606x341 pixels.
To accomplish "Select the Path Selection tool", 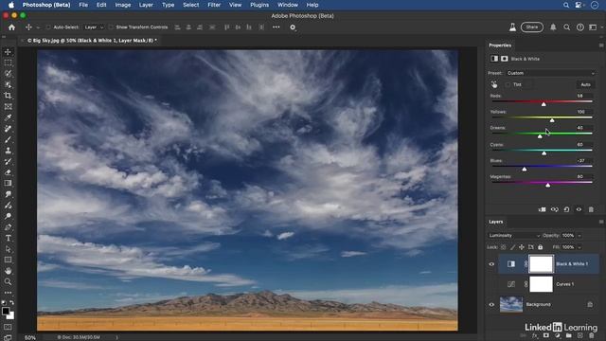I will [x=8, y=249].
